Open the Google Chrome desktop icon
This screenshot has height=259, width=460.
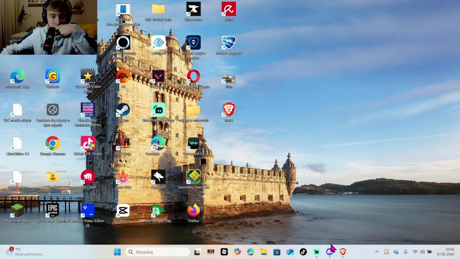pos(52,146)
